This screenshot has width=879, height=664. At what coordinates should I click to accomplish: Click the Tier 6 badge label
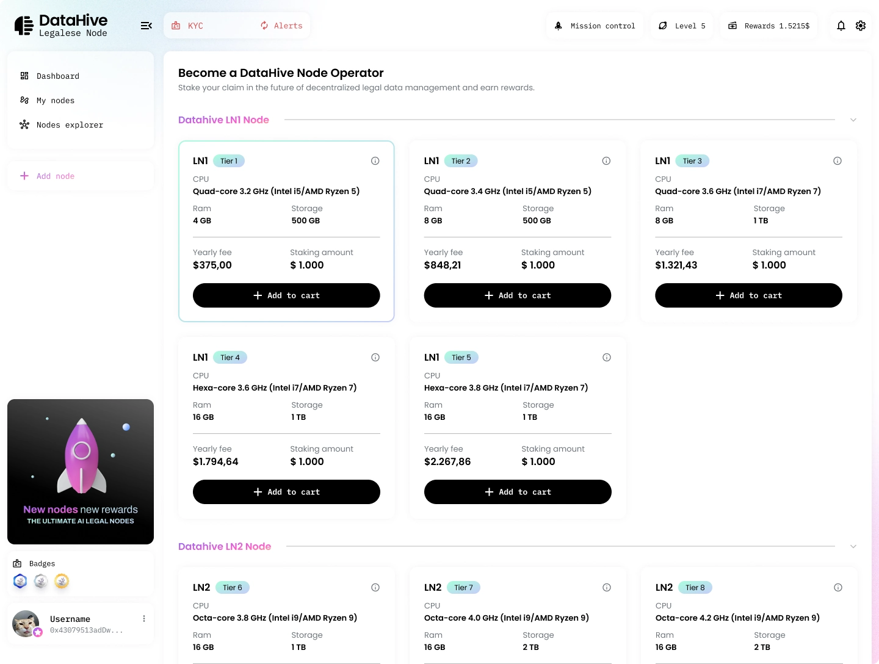(232, 588)
